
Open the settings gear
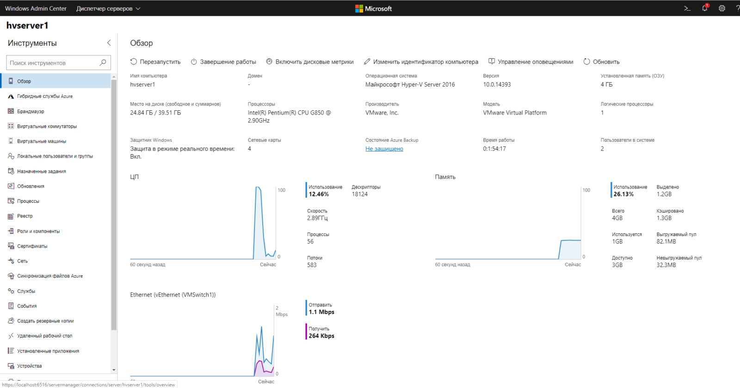pos(722,8)
